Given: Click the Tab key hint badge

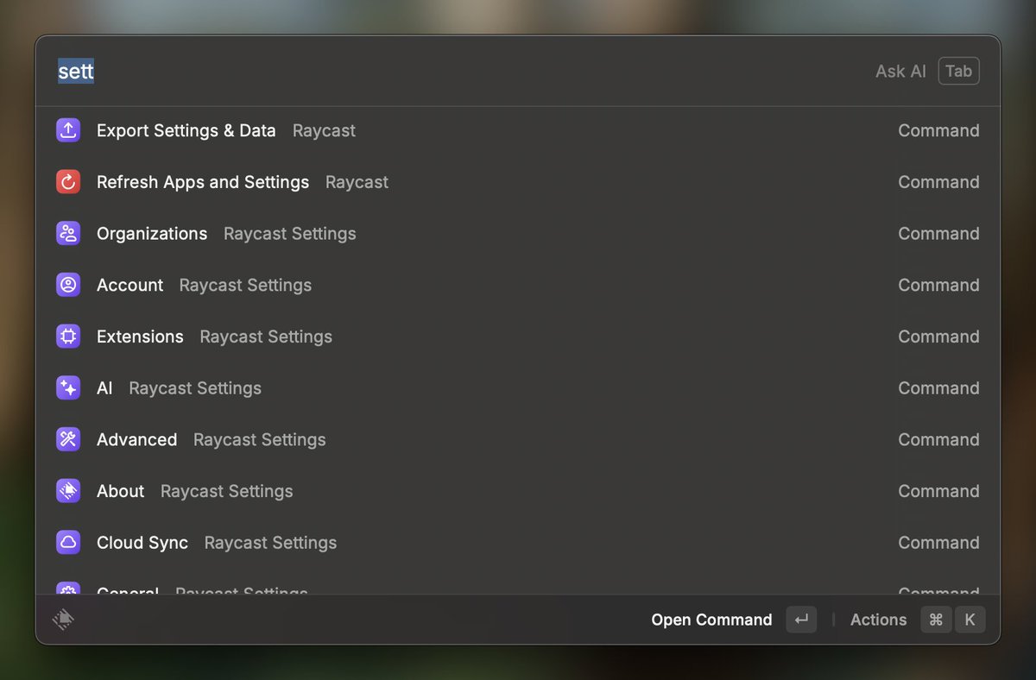Looking at the screenshot, I should 959,71.
